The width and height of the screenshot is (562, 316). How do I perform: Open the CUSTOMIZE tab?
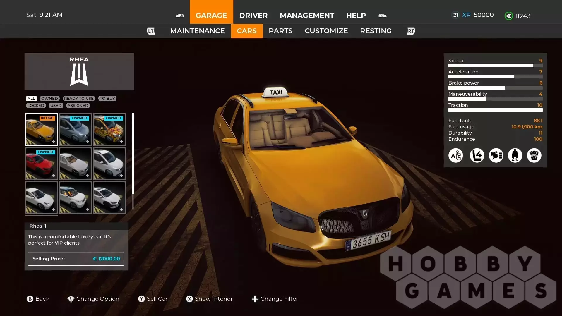[326, 31]
